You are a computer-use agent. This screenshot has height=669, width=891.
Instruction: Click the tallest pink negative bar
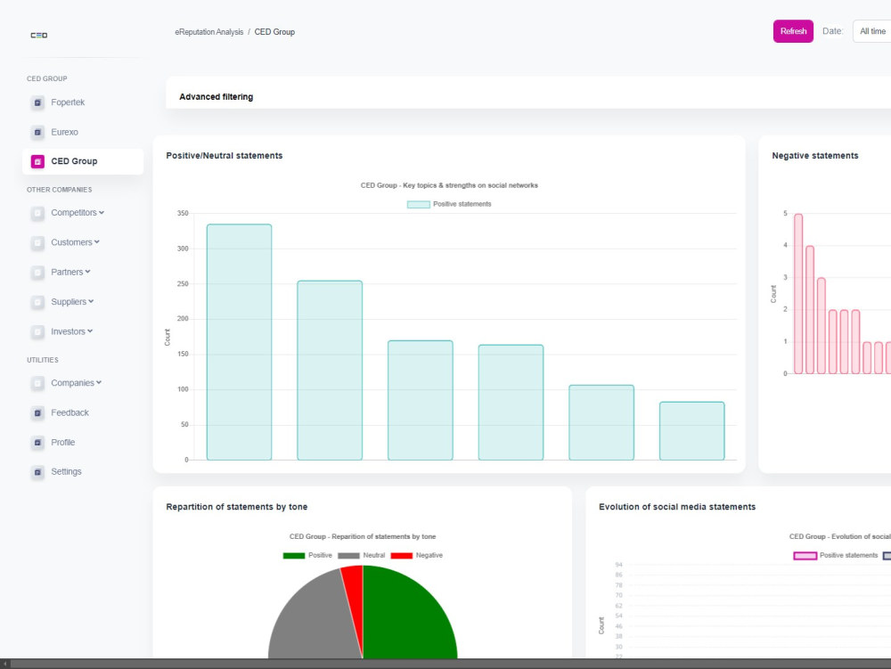798,294
